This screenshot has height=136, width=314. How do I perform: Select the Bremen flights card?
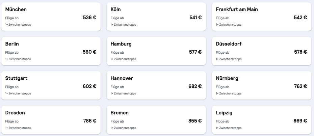pos(156,120)
